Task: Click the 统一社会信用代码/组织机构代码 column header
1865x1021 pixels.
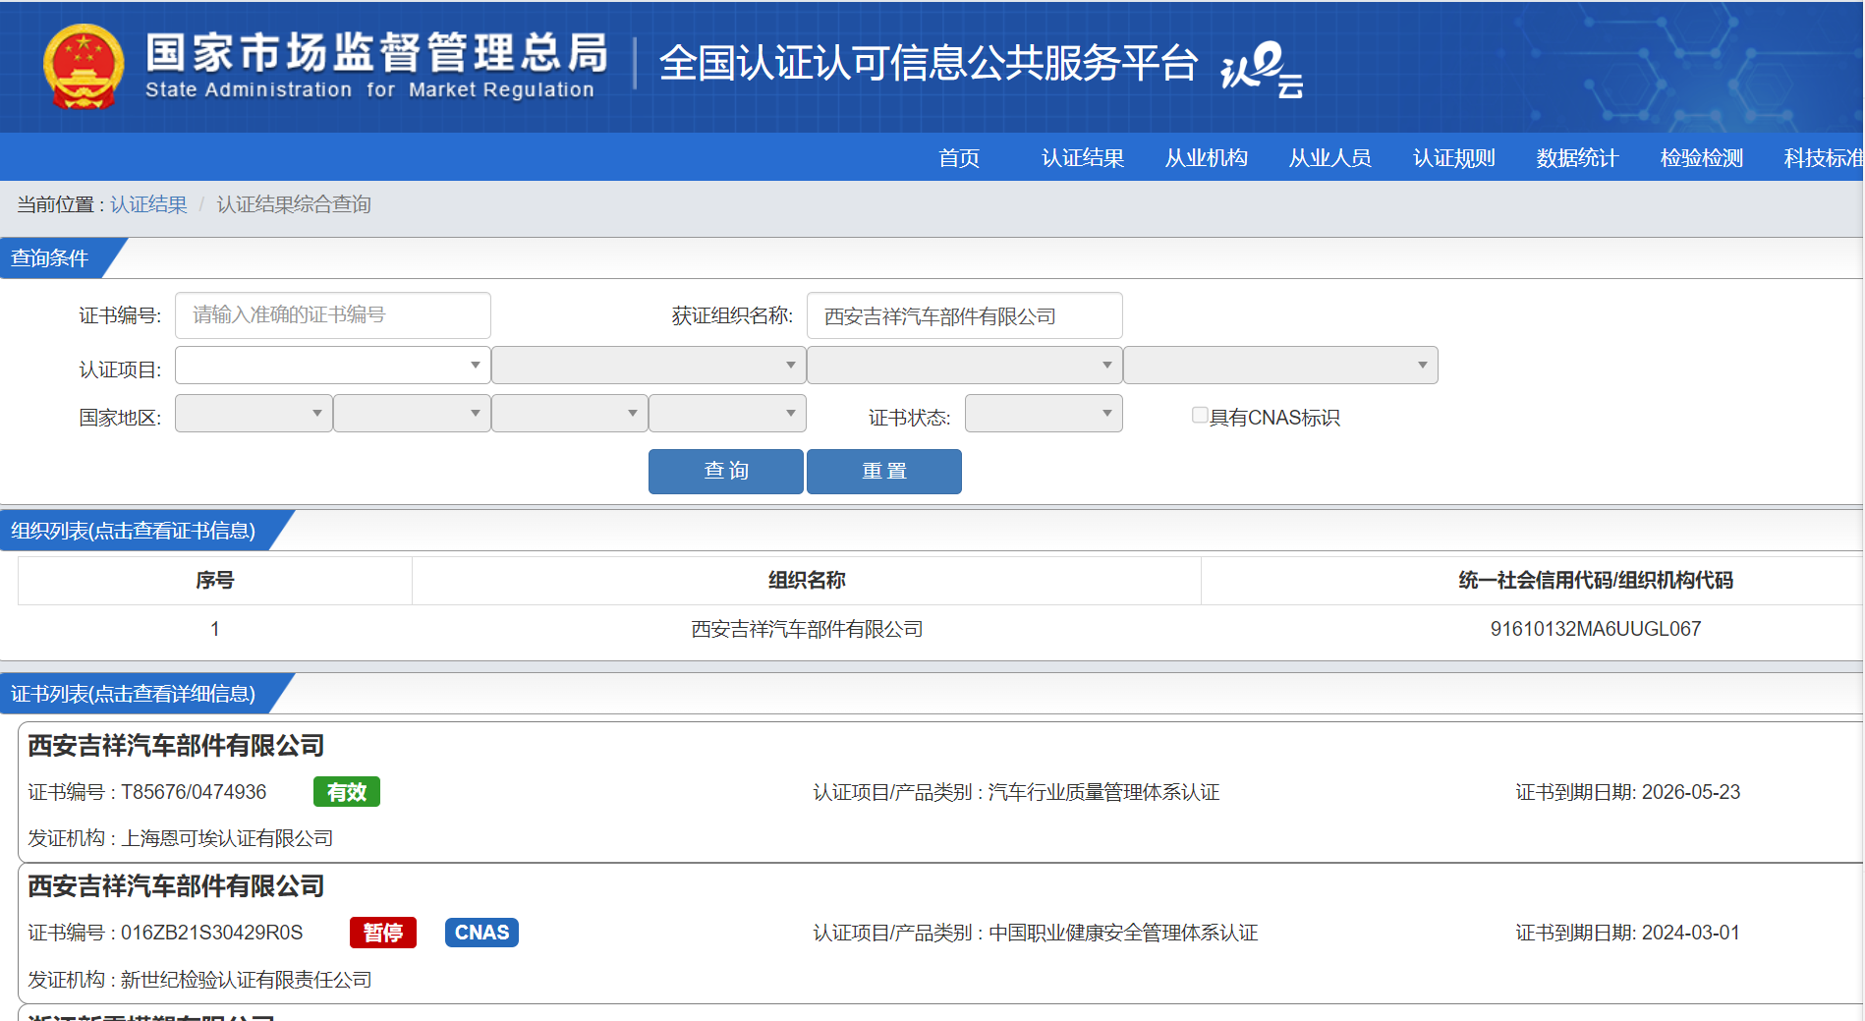Action: click(x=1596, y=581)
